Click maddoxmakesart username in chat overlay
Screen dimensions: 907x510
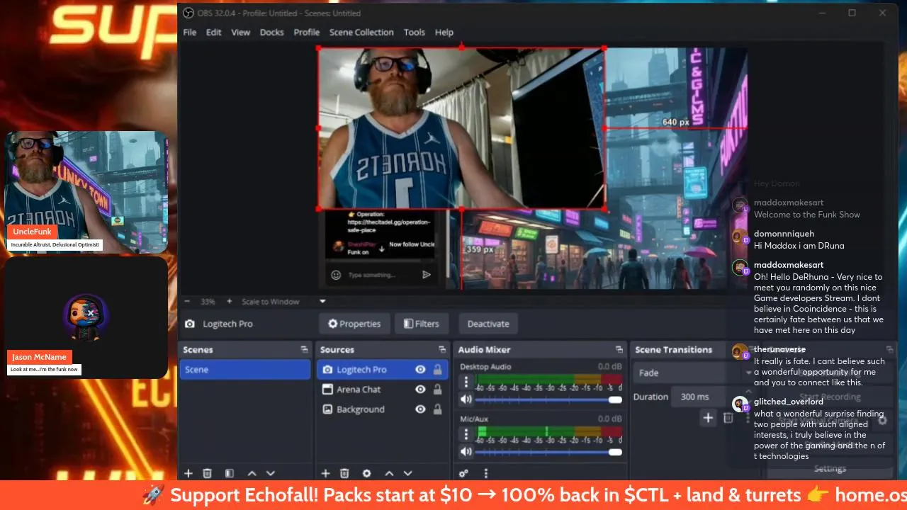point(788,265)
